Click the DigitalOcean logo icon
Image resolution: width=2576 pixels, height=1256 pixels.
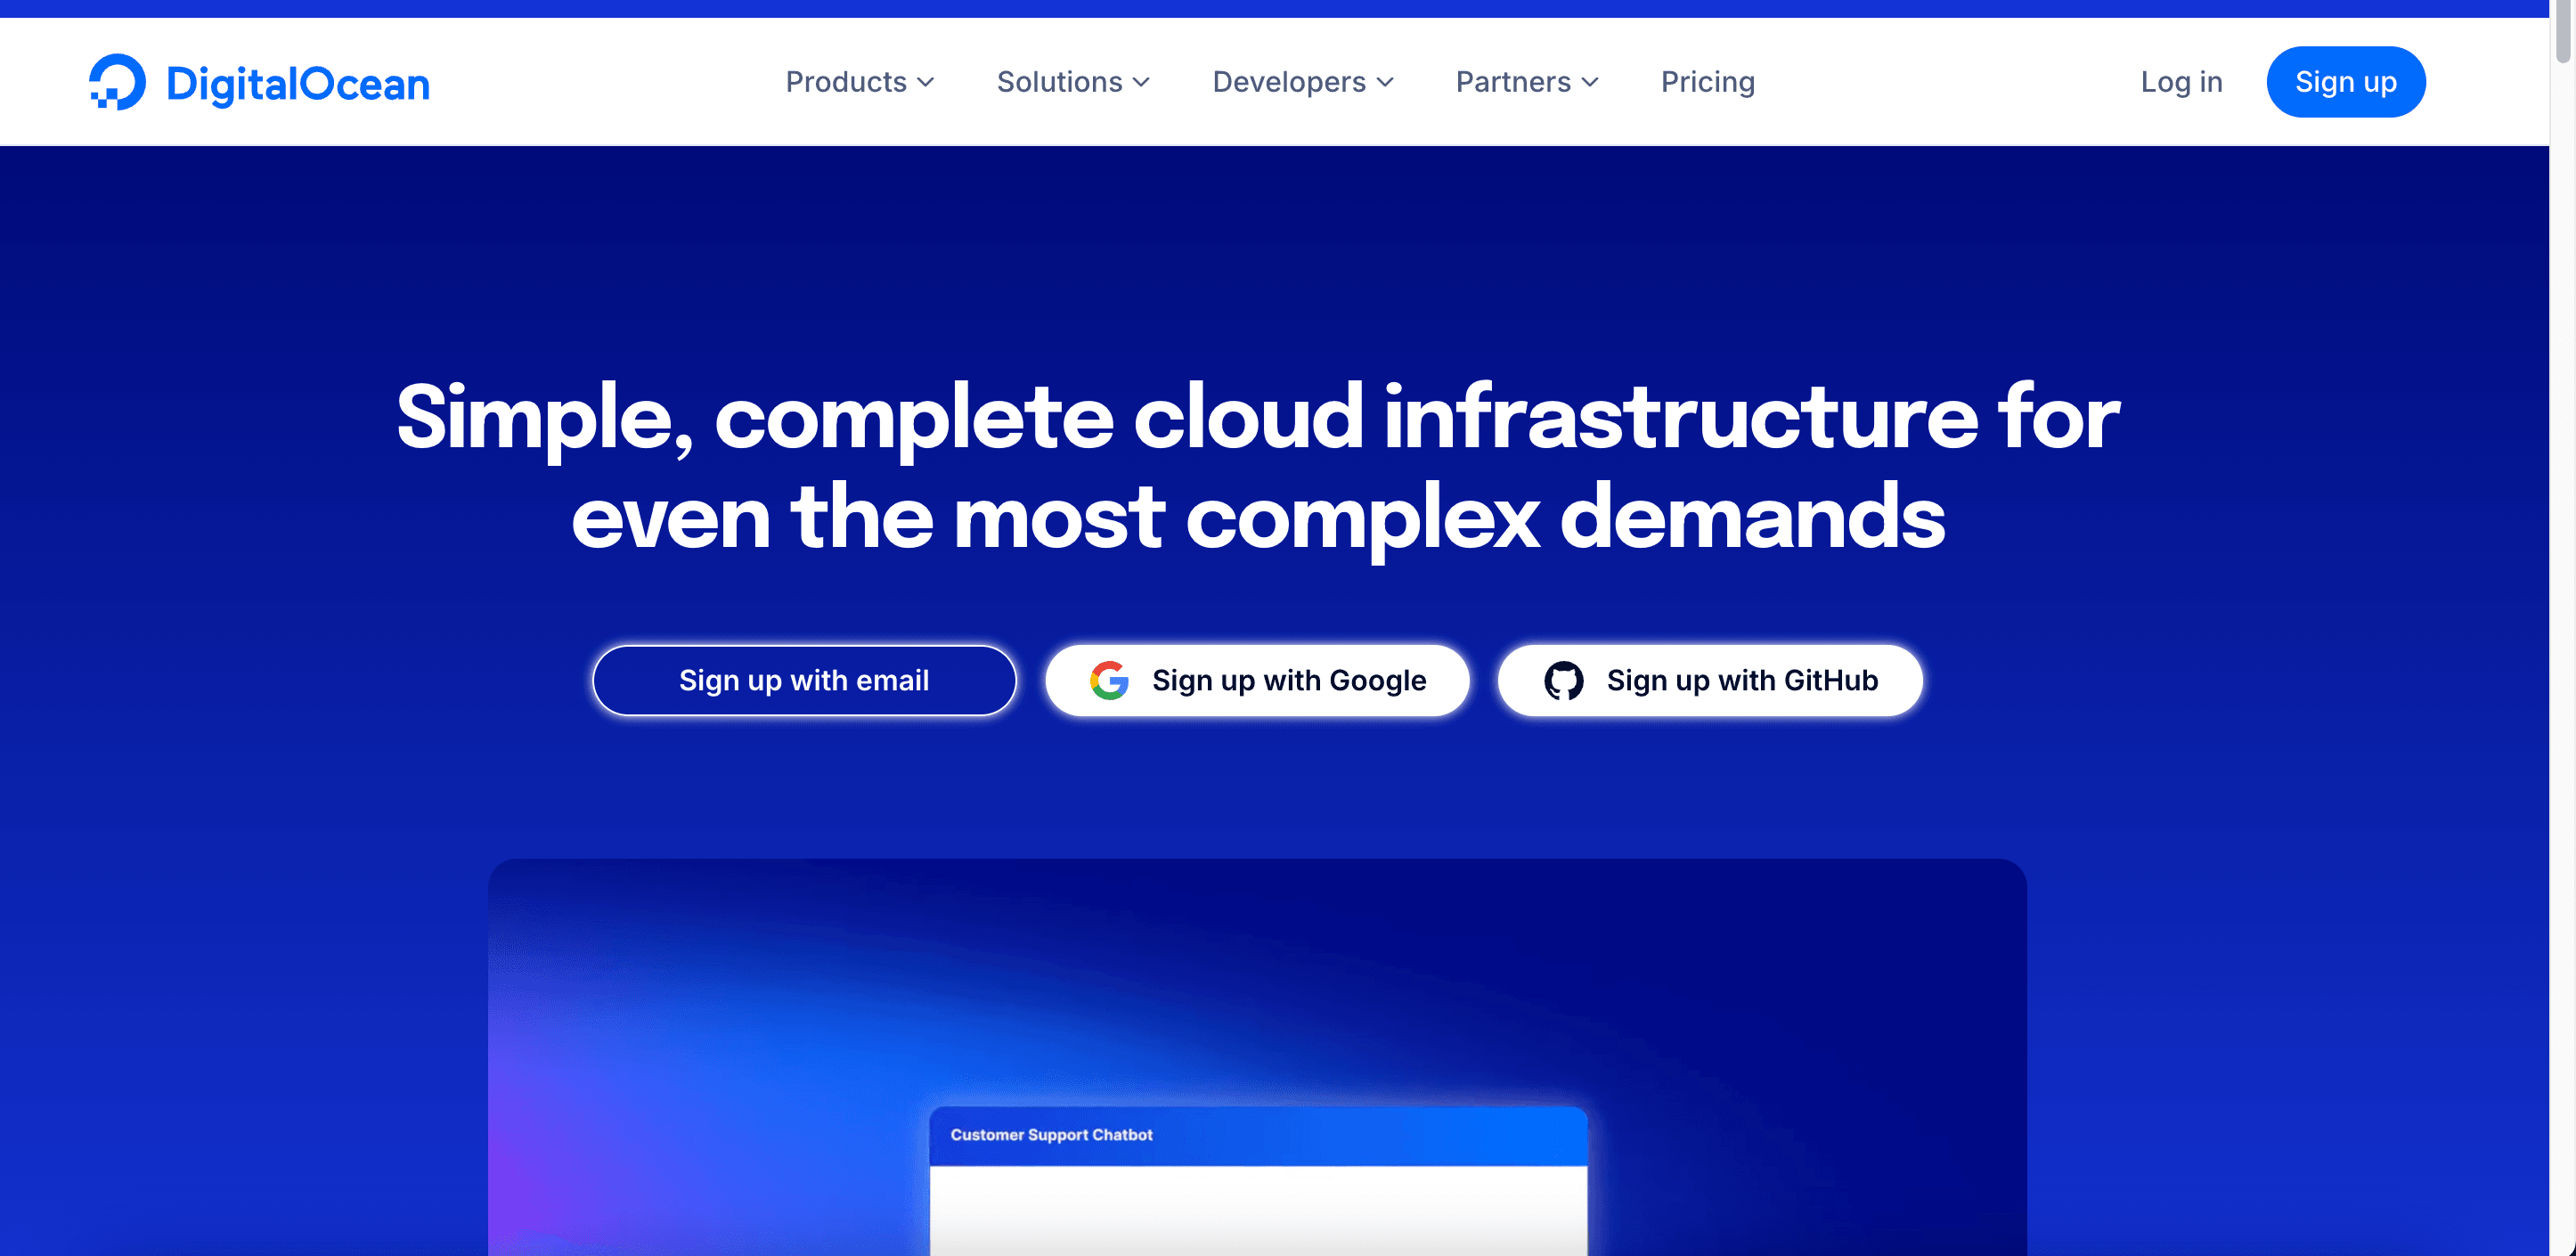point(117,82)
